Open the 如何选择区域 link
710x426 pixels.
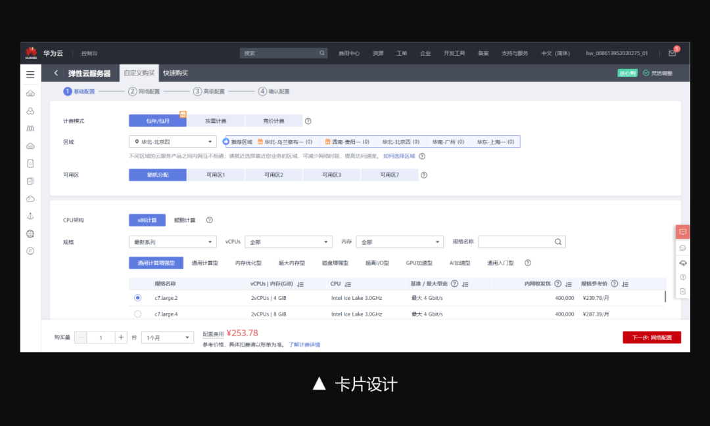(399, 156)
